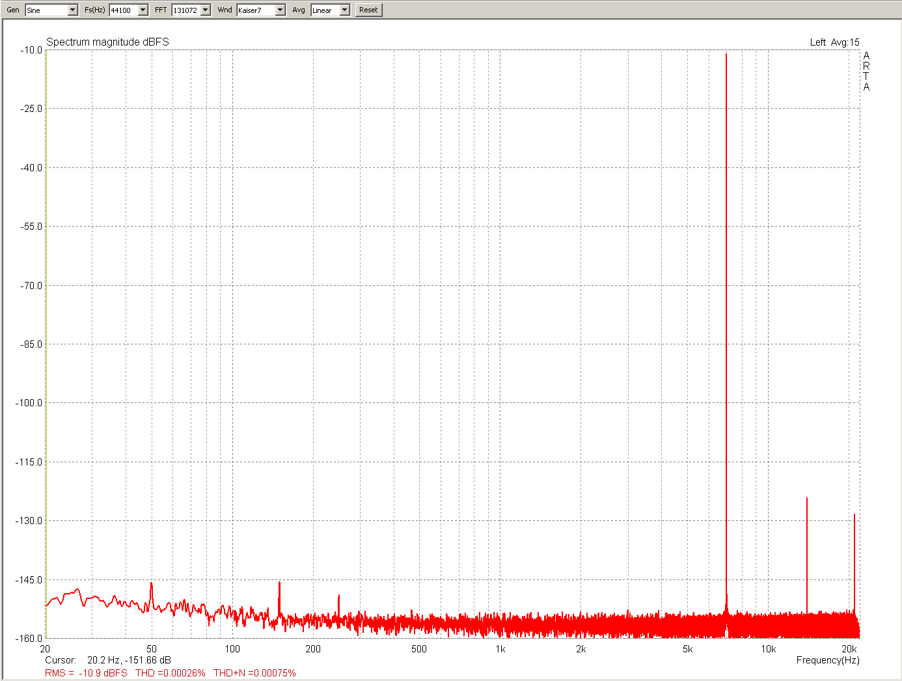The height and width of the screenshot is (681, 902).
Task: Open the Wnd window type dropdown
Action: [261, 10]
